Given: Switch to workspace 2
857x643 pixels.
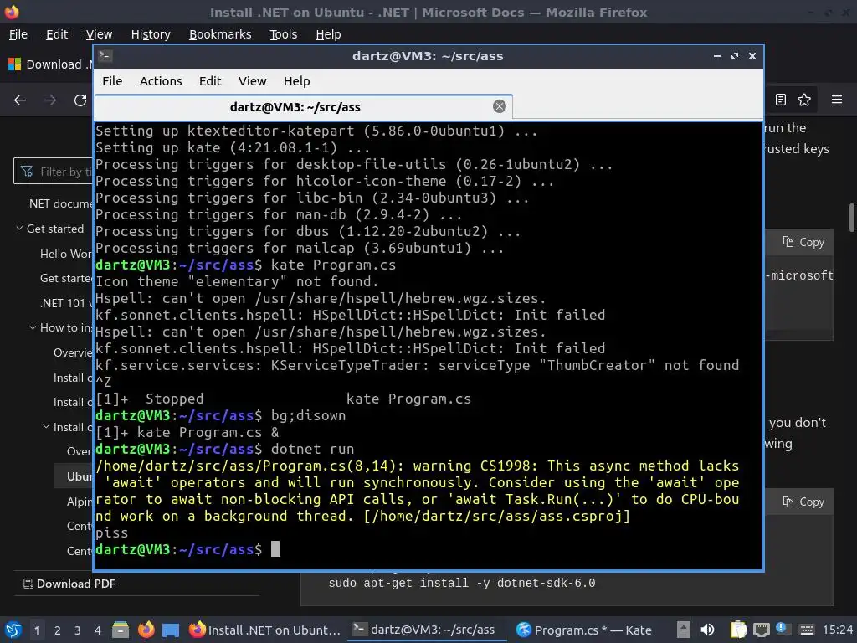Looking at the screenshot, I should tap(58, 630).
